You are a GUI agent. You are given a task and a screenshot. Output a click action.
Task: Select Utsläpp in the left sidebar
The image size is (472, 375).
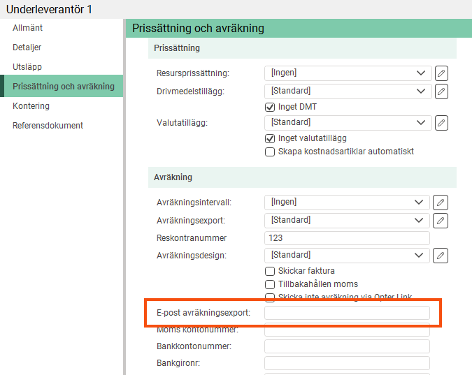tap(27, 67)
